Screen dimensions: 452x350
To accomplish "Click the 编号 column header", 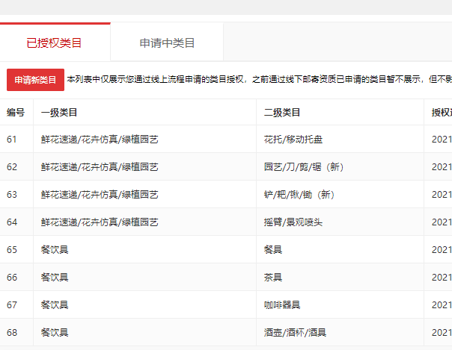I will coord(16,113).
